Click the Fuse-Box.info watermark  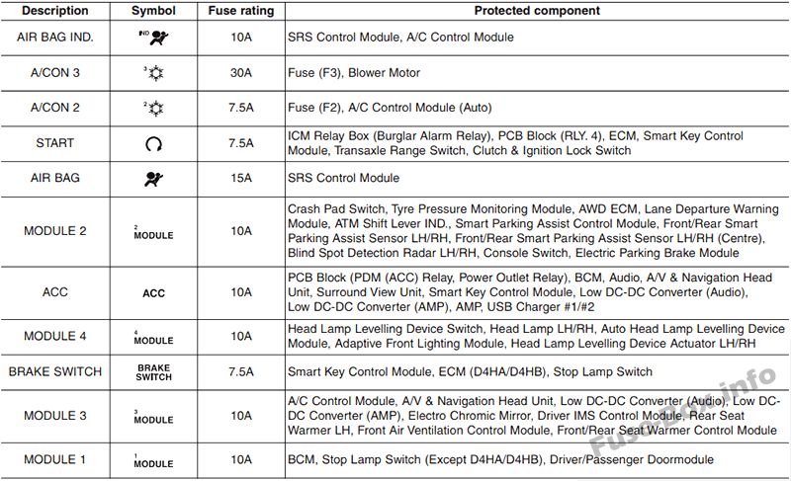coord(682,412)
